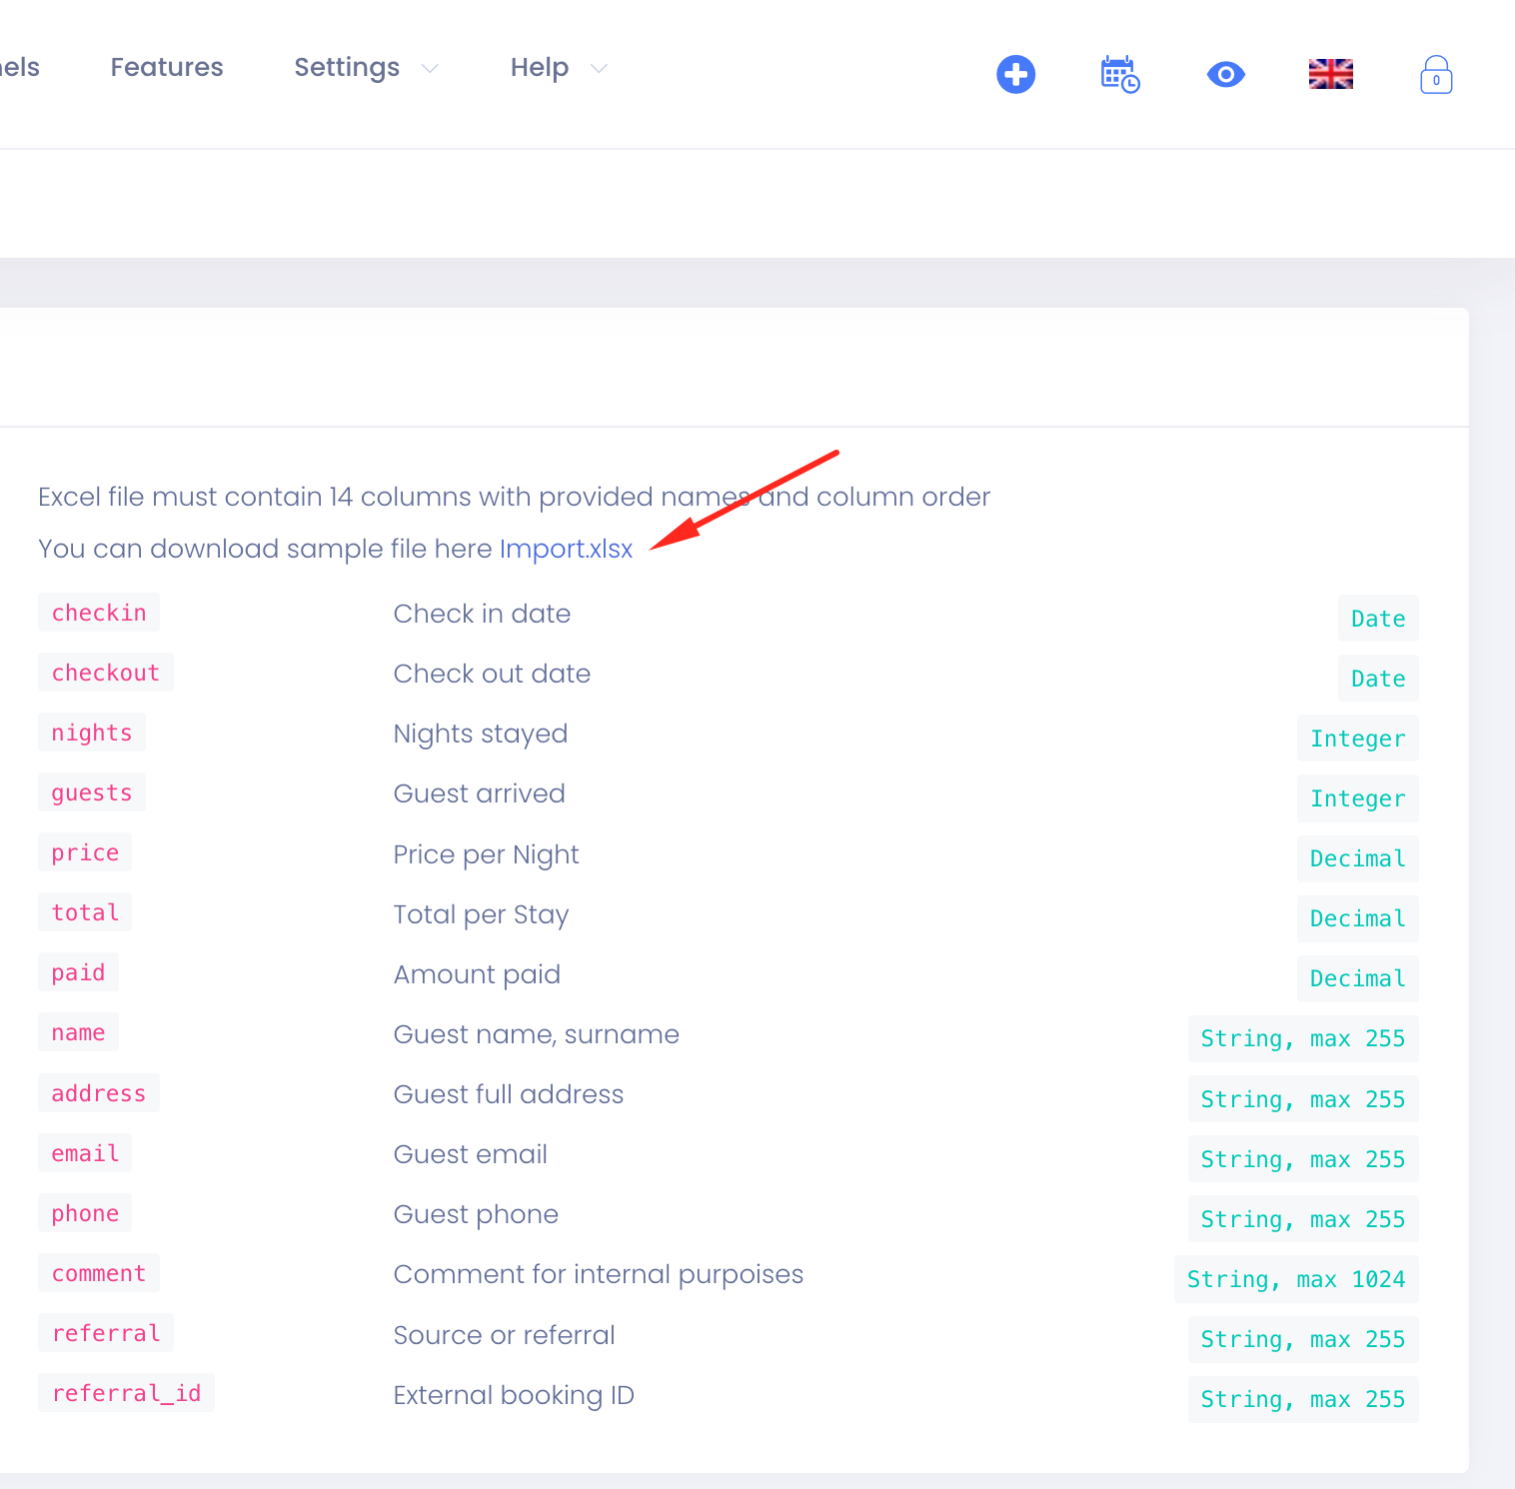The image size is (1515, 1489).
Task: Select the email column name tag
Action: pos(85,1153)
